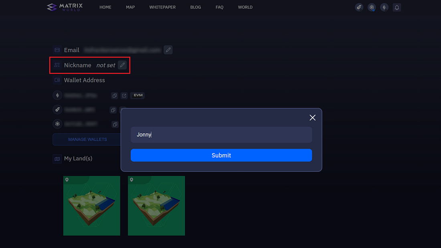Copy the BNB wallet address
The image size is (441, 248).
click(115, 124)
